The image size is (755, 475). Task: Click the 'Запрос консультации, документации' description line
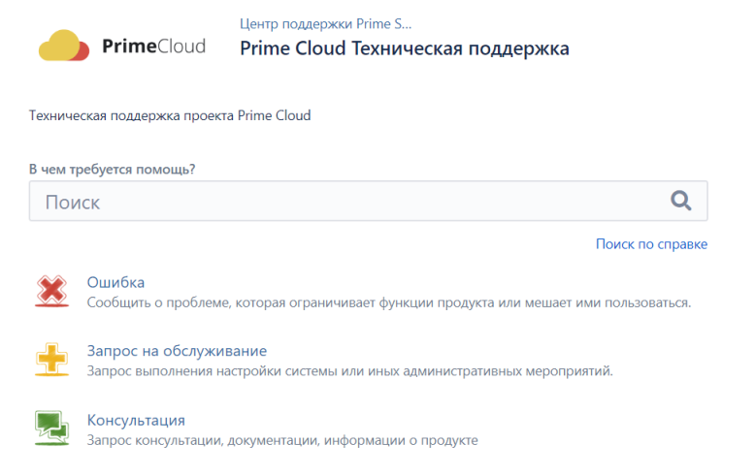coord(282,440)
